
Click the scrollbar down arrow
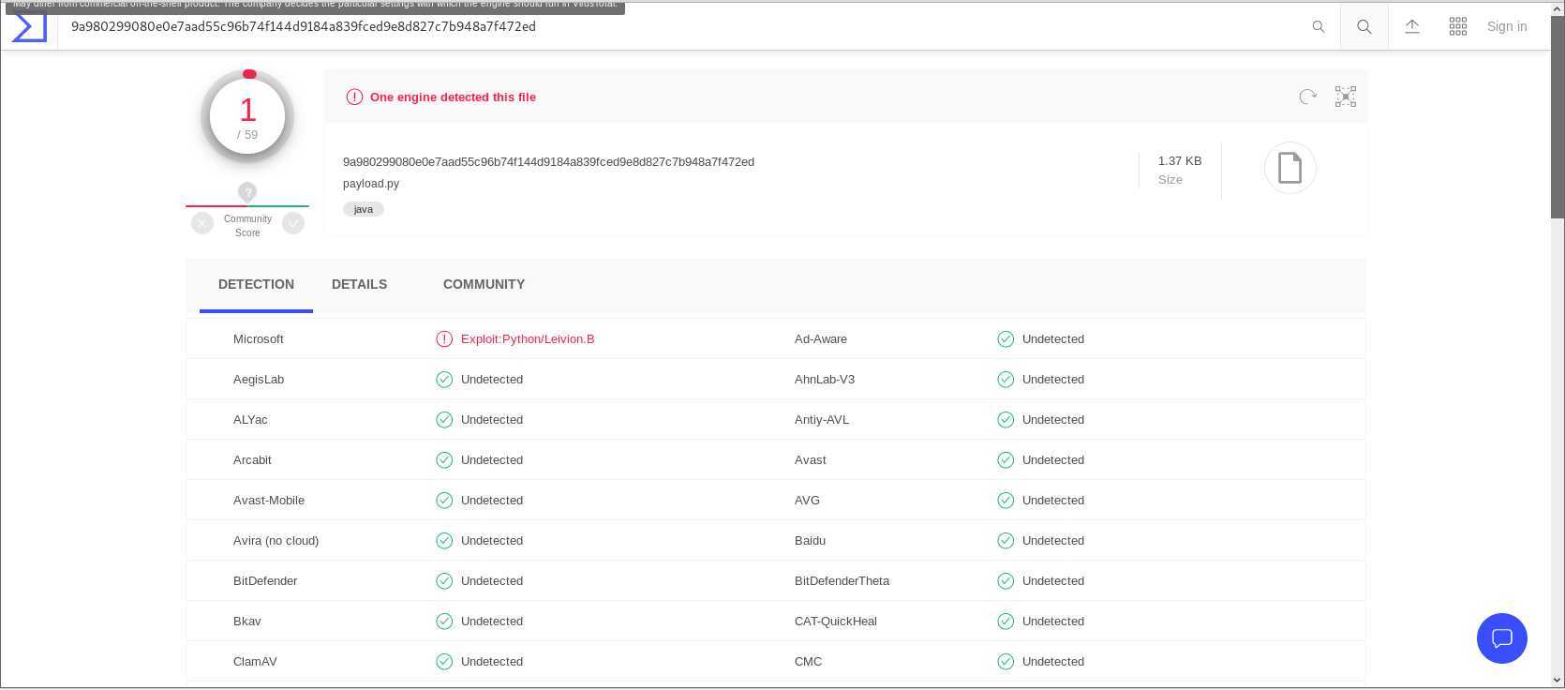pyautogui.click(x=1558, y=681)
